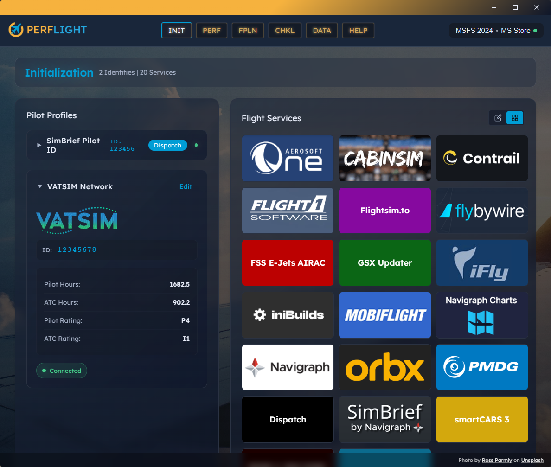The height and width of the screenshot is (467, 551).
Task: Open the CHKL tab
Action: pos(285,30)
